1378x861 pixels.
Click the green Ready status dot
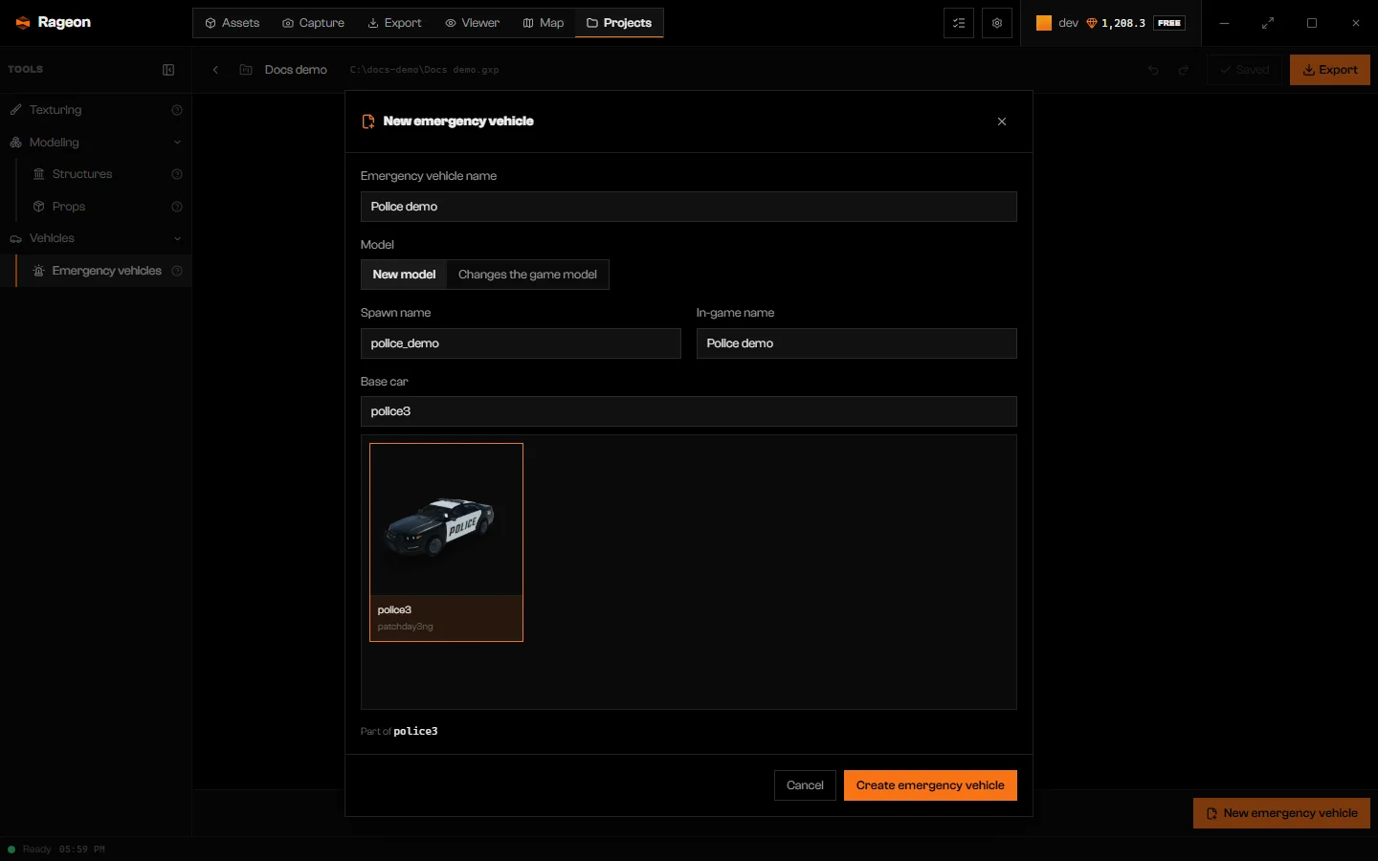(11, 850)
